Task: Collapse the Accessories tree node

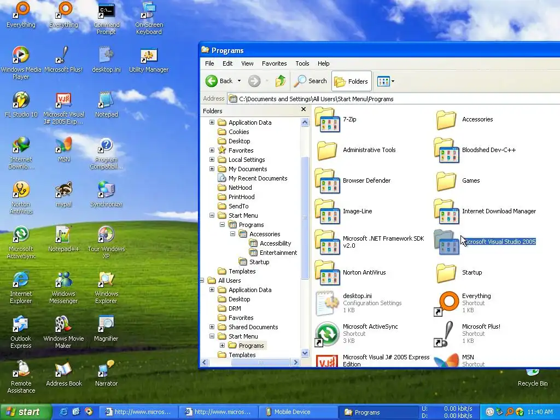Action: click(x=233, y=234)
